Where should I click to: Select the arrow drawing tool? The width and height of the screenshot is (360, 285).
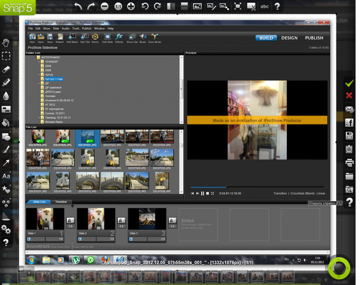[6, 163]
